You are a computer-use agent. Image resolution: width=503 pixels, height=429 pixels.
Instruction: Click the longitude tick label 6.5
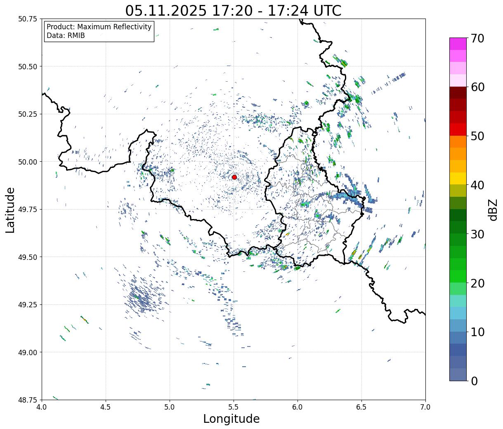click(361, 407)
